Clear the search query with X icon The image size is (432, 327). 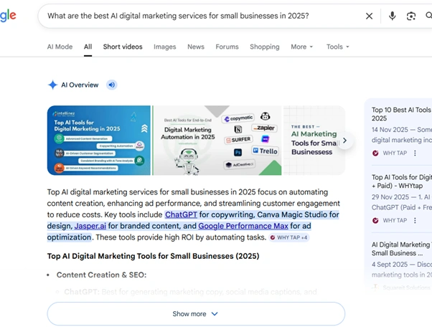(369, 16)
